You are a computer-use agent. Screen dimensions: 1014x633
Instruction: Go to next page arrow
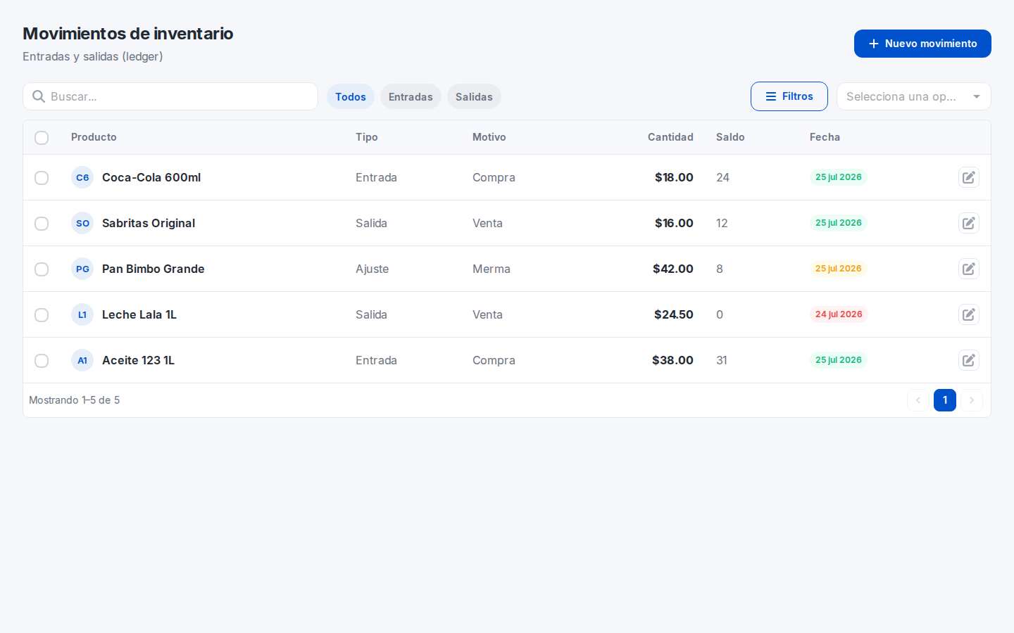click(x=972, y=400)
